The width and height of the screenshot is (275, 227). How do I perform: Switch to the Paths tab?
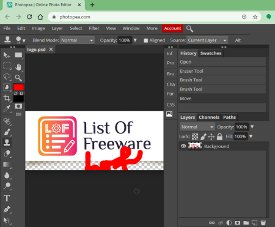(x=229, y=117)
